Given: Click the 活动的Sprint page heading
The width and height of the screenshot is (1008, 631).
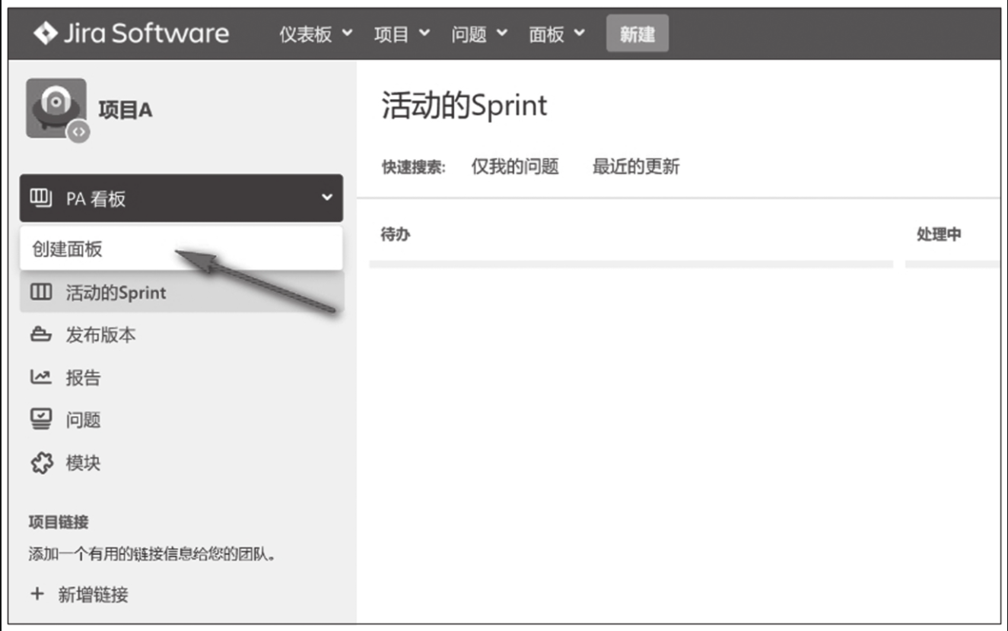Looking at the screenshot, I should 464,106.
